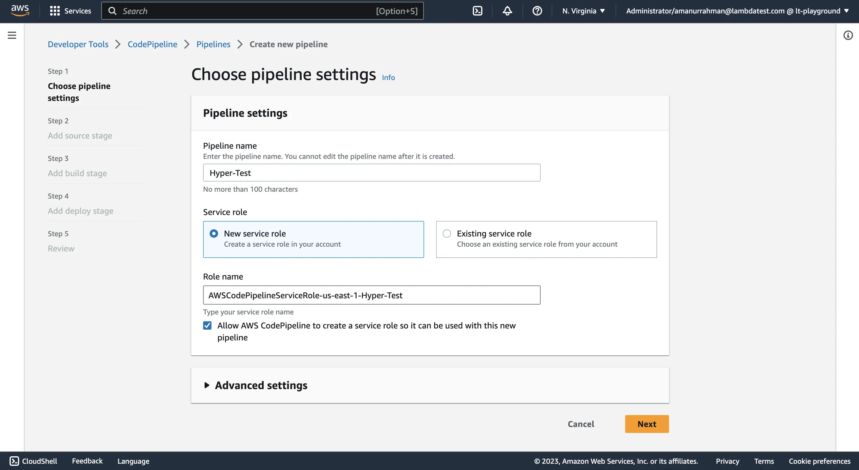859x470 pixels.
Task: Go to CodePipeline breadcrumb link
Action: [152, 44]
